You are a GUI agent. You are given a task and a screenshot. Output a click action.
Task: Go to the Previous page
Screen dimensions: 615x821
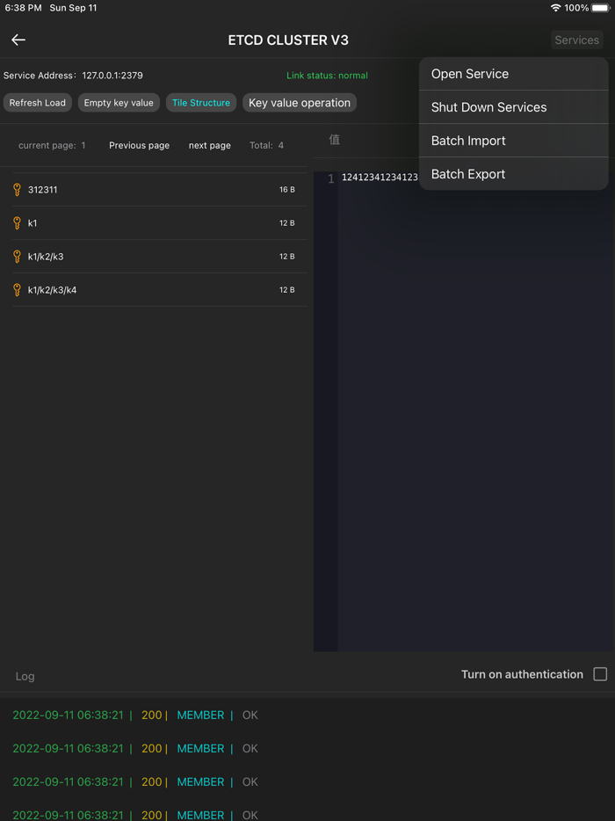point(139,146)
